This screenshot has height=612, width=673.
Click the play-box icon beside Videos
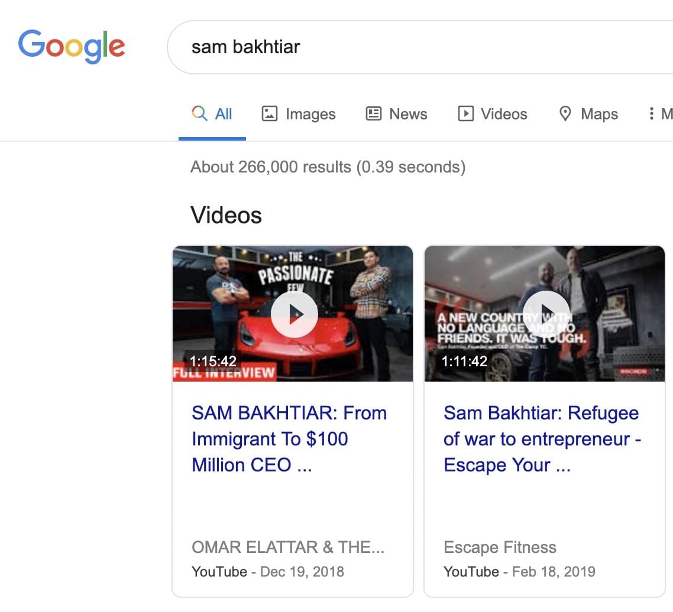pos(466,113)
